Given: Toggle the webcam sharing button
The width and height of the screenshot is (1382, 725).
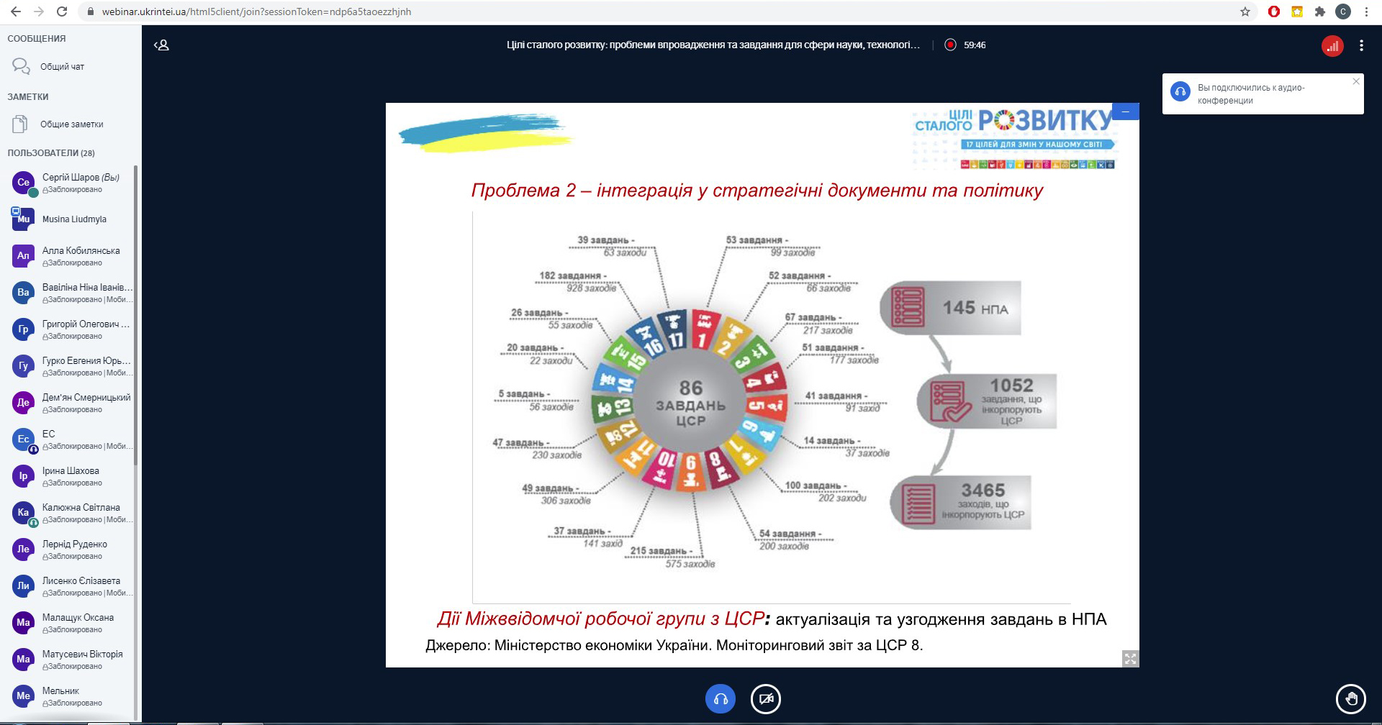Looking at the screenshot, I should click(x=766, y=698).
